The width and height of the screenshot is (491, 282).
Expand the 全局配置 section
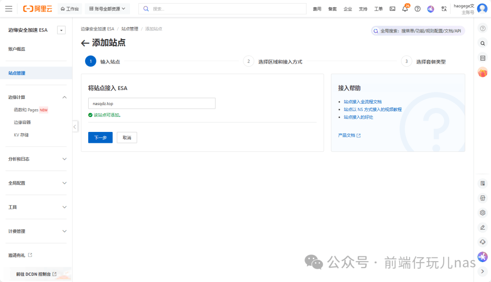[64, 183]
